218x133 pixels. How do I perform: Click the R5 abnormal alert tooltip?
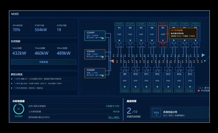pos(183,33)
